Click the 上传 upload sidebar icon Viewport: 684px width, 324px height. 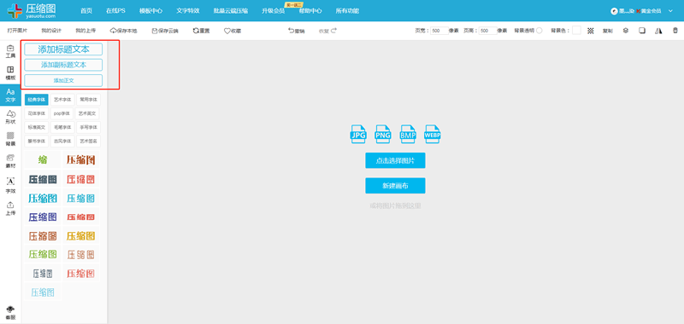pos(10,208)
